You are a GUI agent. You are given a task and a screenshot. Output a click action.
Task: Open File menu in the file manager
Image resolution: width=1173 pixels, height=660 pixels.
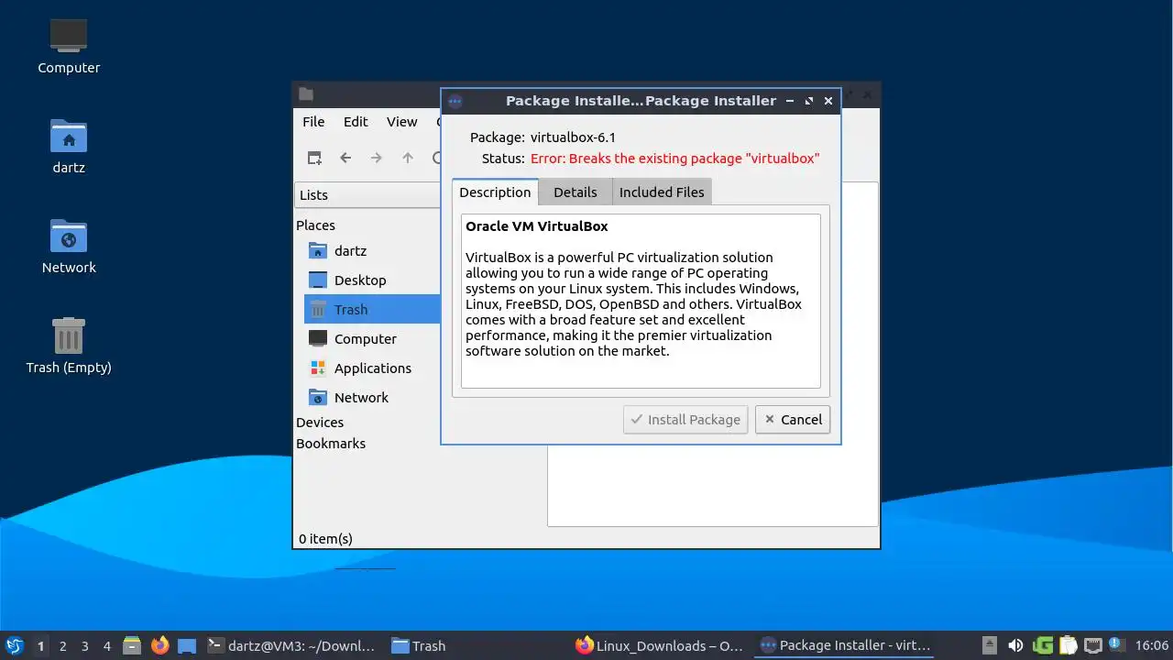pyautogui.click(x=313, y=121)
